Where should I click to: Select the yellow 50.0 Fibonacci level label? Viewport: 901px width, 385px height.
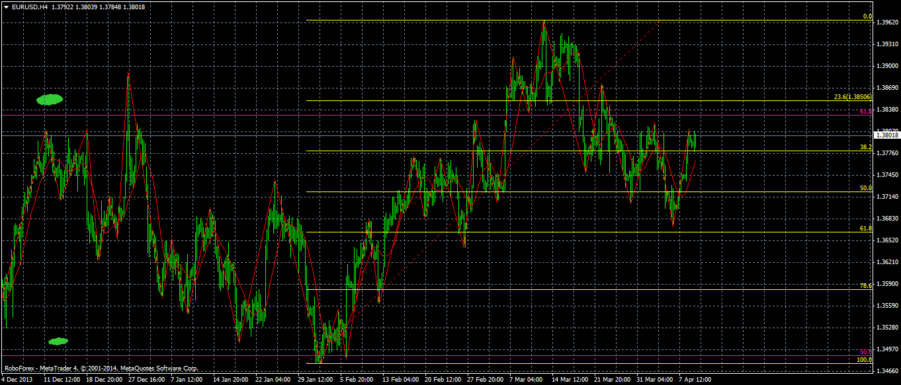coord(866,188)
